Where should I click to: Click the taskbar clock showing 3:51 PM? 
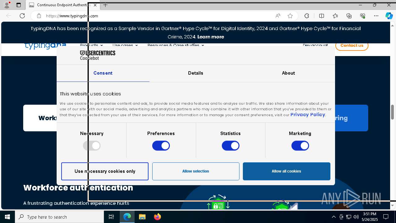pyautogui.click(x=370, y=217)
